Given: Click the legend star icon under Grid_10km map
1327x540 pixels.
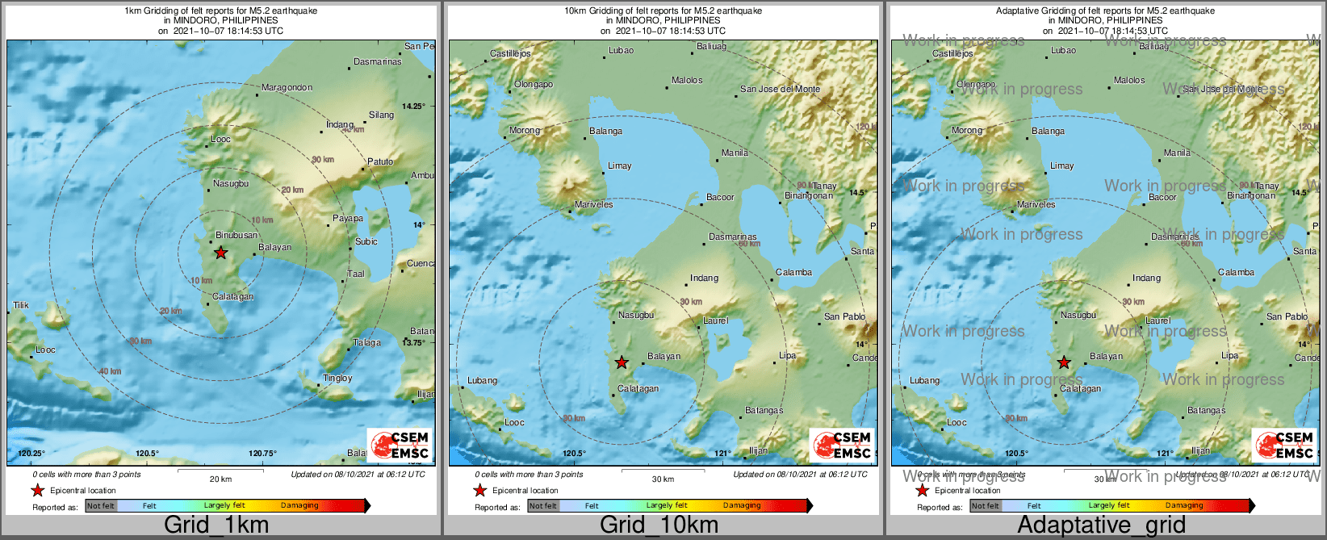Looking at the screenshot, I should pyautogui.click(x=479, y=490).
